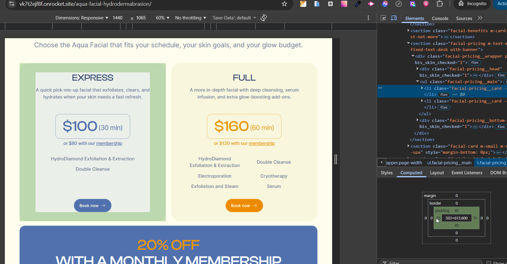The height and width of the screenshot is (264, 507).
Task: Select ul.facial-pricing__main breadcrumb
Action: (449, 163)
